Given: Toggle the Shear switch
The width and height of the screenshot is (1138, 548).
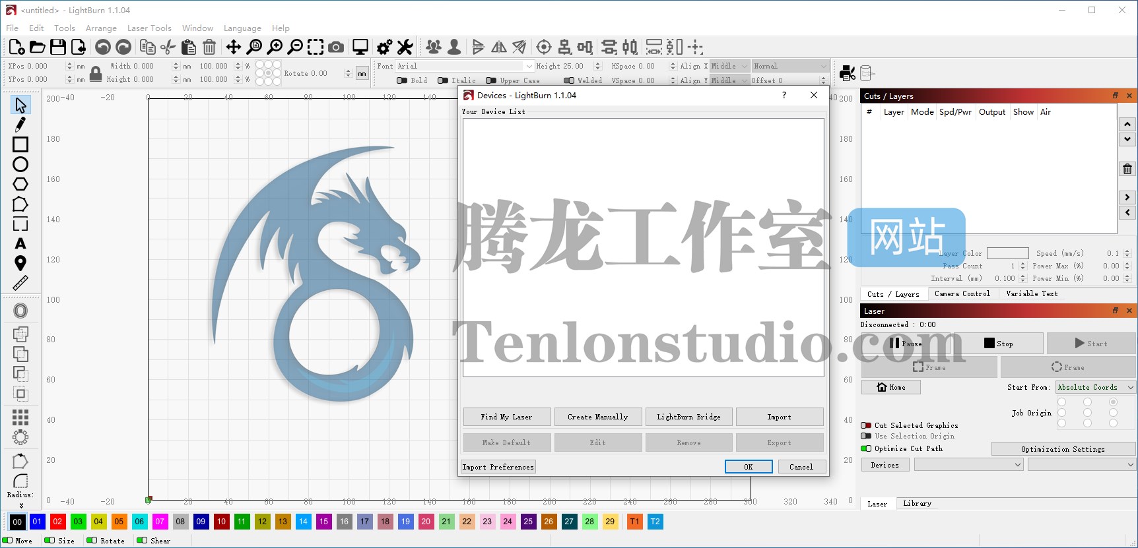Looking at the screenshot, I should [142, 540].
